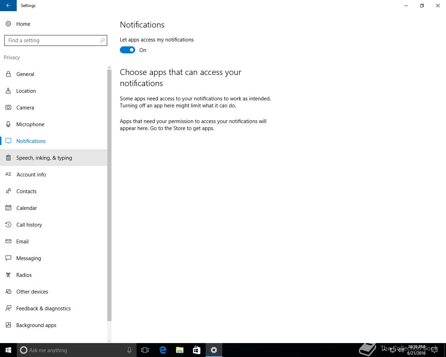Click the network icon in system tray
Viewport: 446px width, 357px height.
pyautogui.click(x=392, y=350)
